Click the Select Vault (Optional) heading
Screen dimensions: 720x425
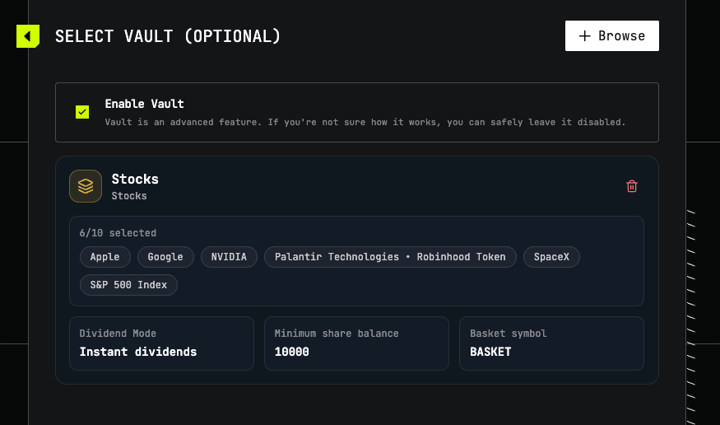pyautogui.click(x=168, y=36)
